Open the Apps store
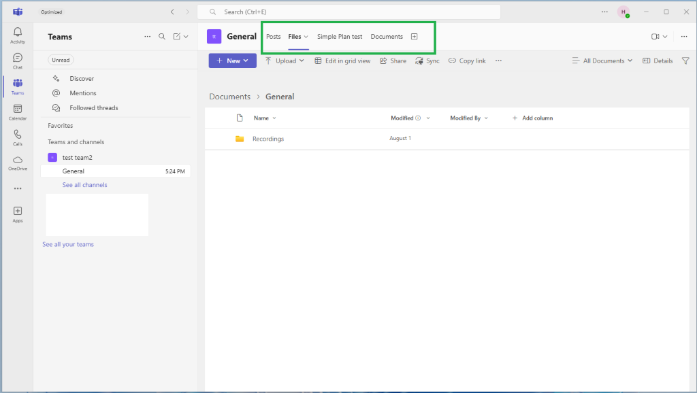Image resolution: width=697 pixels, height=393 pixels. (x=18, y=214)
